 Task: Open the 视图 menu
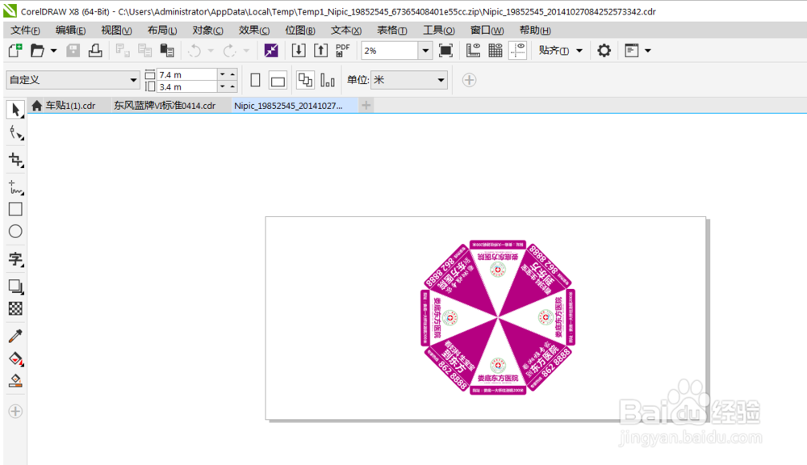coord(116,31)
